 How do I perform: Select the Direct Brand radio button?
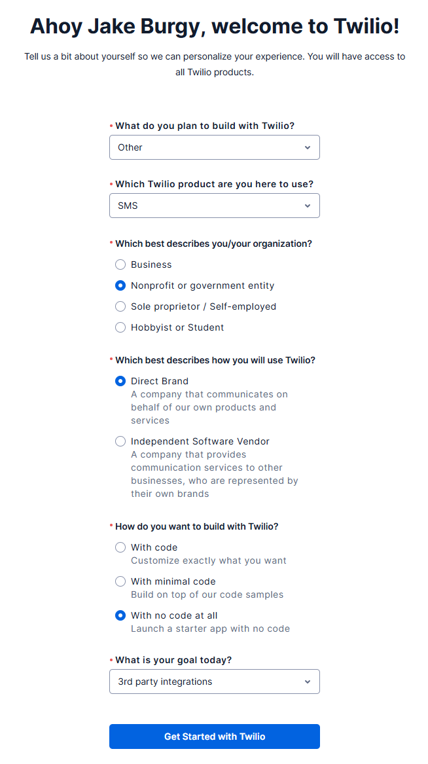(x=120, y=381)
